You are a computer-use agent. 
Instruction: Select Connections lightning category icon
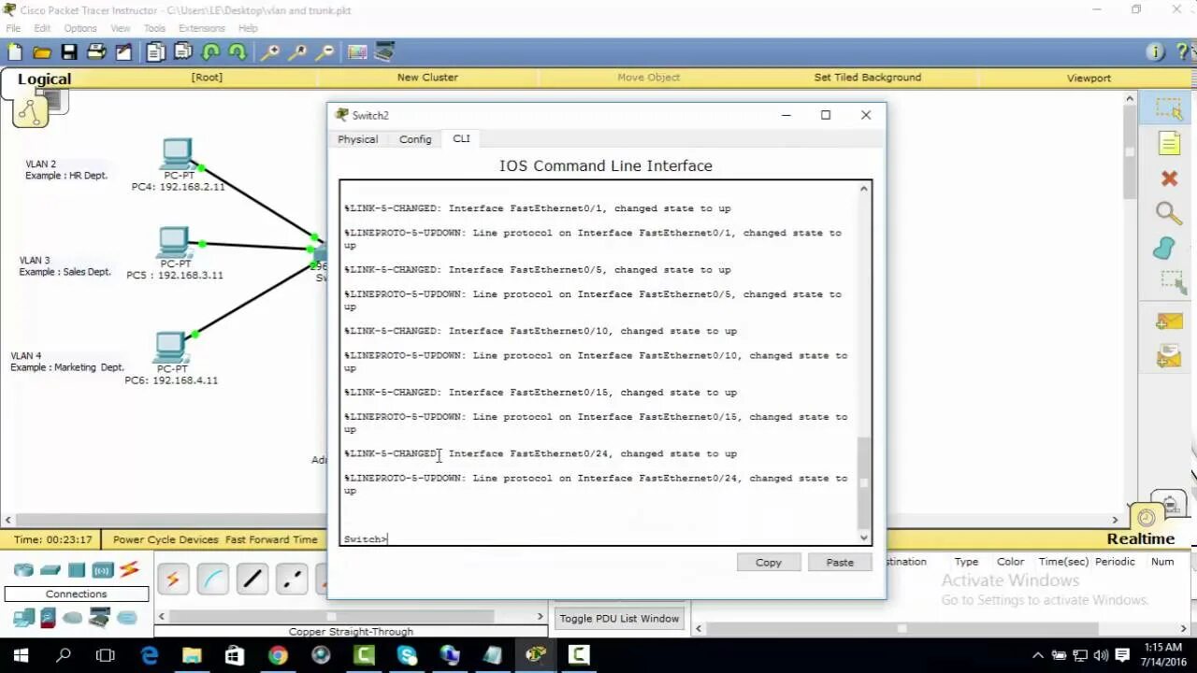(129, 569)
